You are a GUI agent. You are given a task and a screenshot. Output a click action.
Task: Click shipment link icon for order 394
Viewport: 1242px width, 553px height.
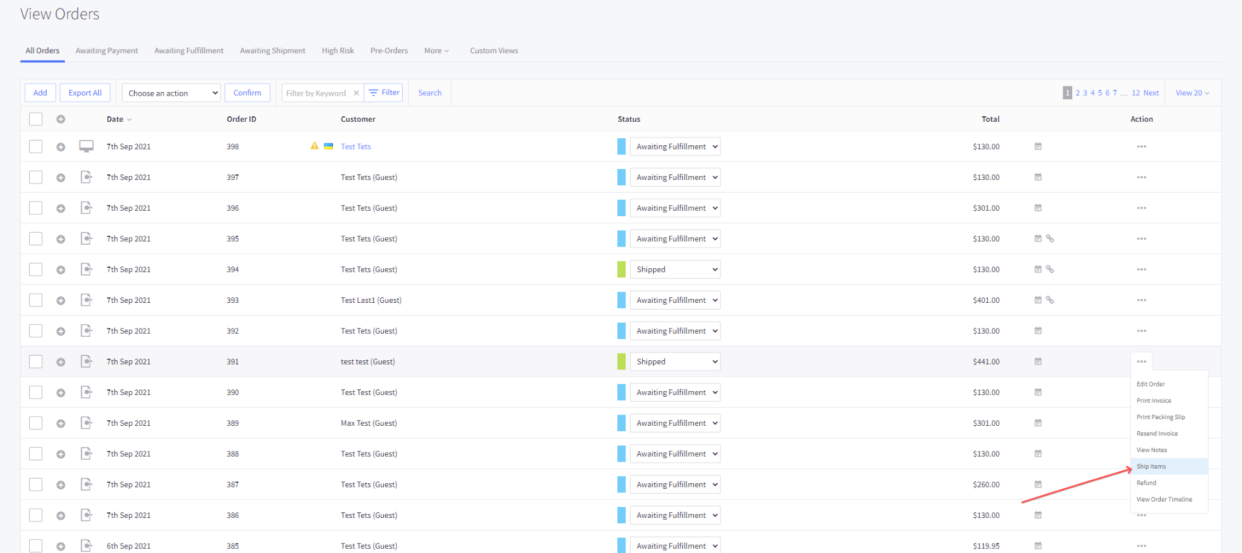pos(1050,269)
